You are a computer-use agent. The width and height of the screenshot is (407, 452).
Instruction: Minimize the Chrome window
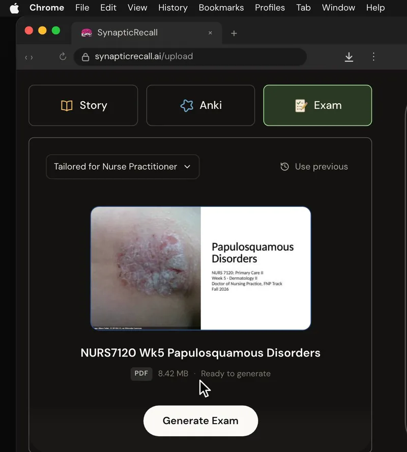pos(42,31)
